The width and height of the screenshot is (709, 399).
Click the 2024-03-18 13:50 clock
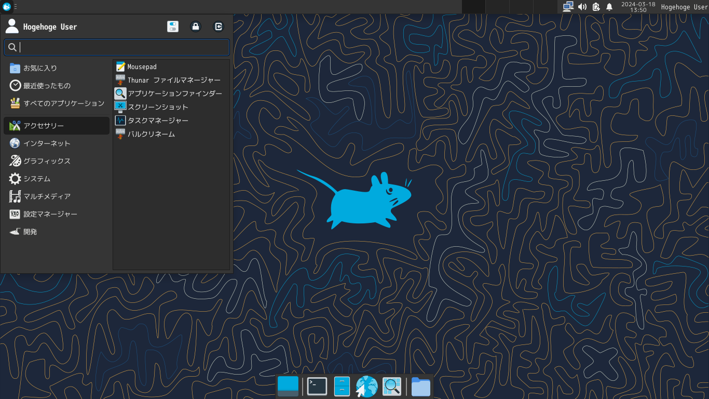[x=638, y=7]
